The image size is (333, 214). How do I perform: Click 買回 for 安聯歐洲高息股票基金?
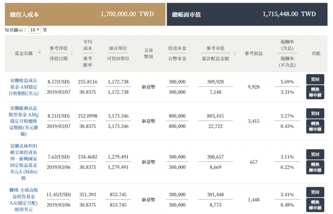(315, 113)
